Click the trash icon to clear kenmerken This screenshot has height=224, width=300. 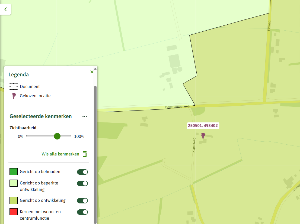pyautogui.click(x=85, y=154)
